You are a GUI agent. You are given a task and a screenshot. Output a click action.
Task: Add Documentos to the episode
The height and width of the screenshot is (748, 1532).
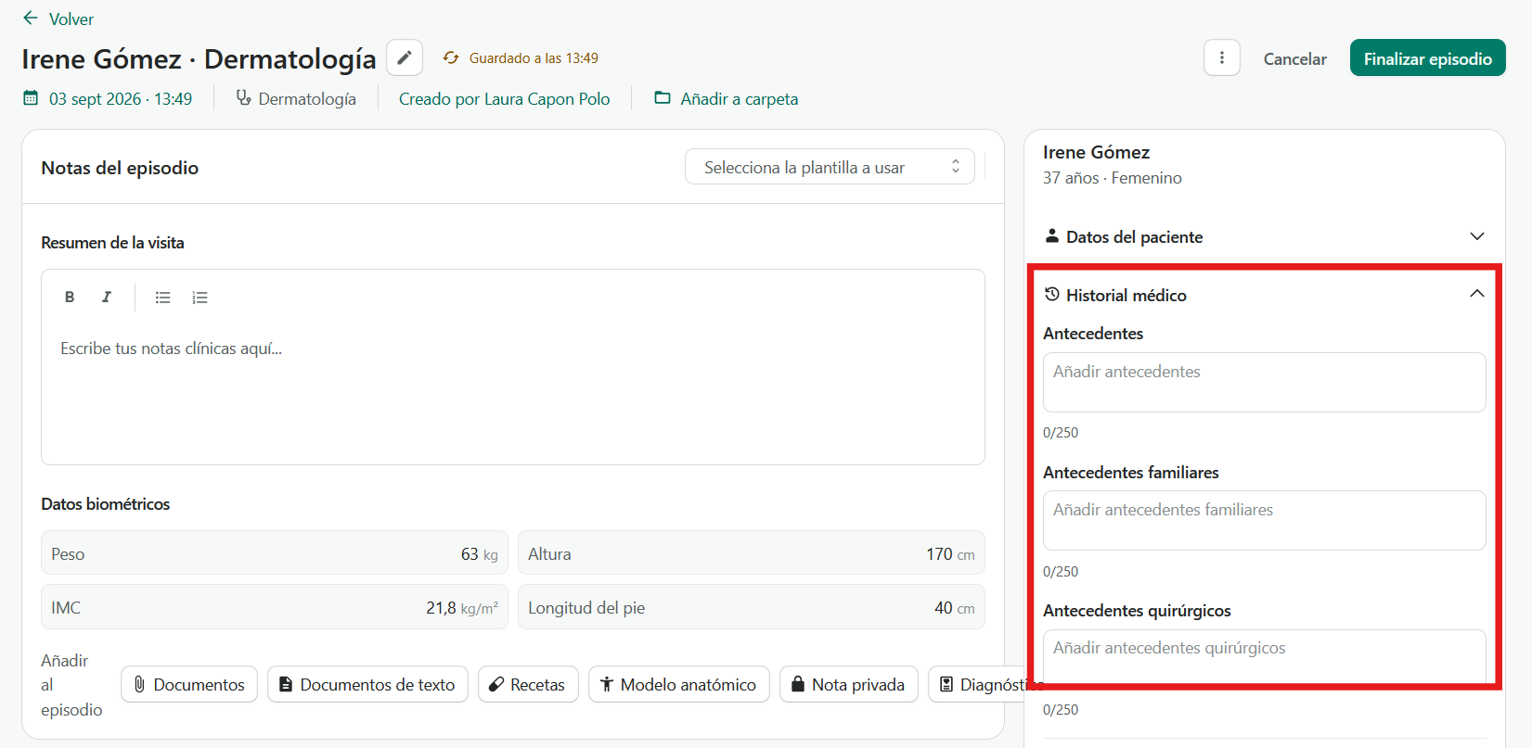(189, 684)
